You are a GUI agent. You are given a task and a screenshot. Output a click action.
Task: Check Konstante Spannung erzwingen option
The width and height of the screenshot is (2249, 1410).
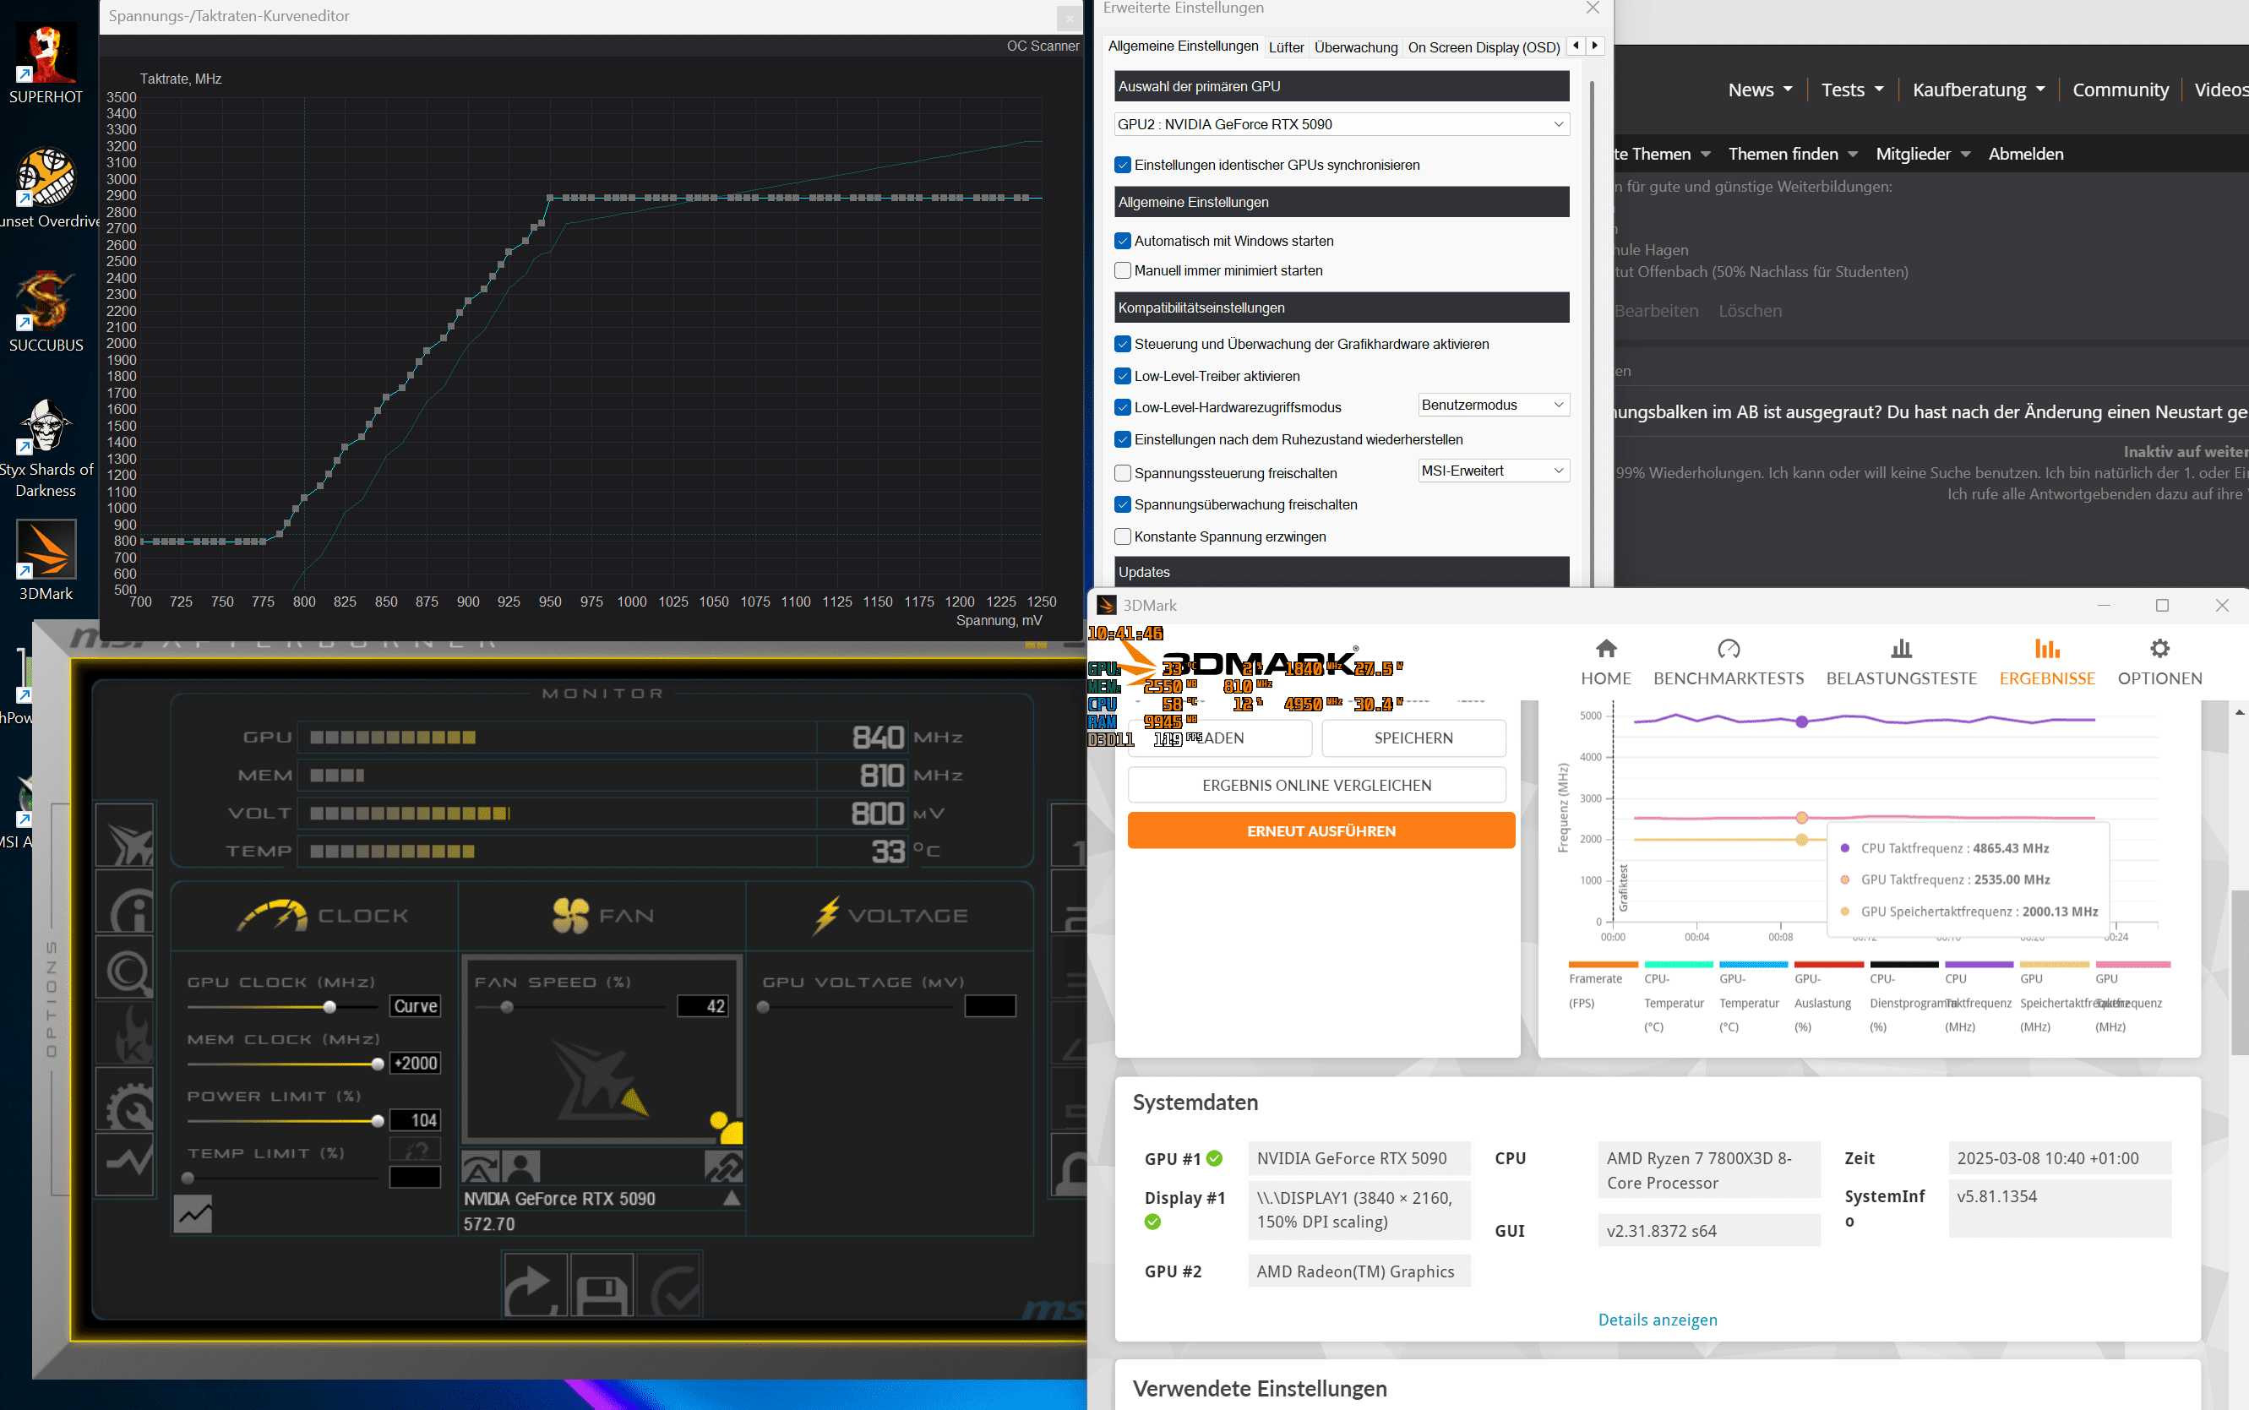[1123, 537]
